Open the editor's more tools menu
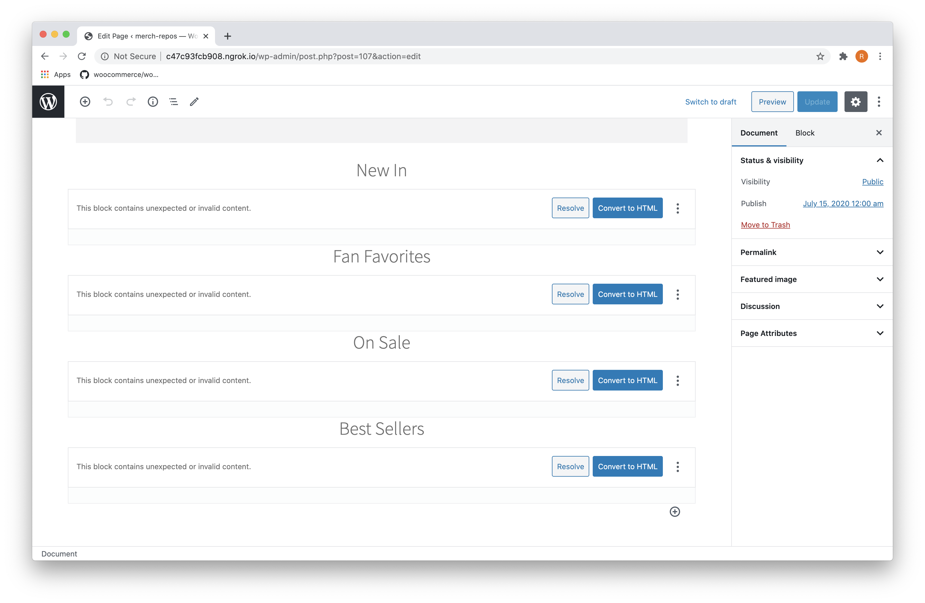925x603 pixels. click(x=879, y=101)
